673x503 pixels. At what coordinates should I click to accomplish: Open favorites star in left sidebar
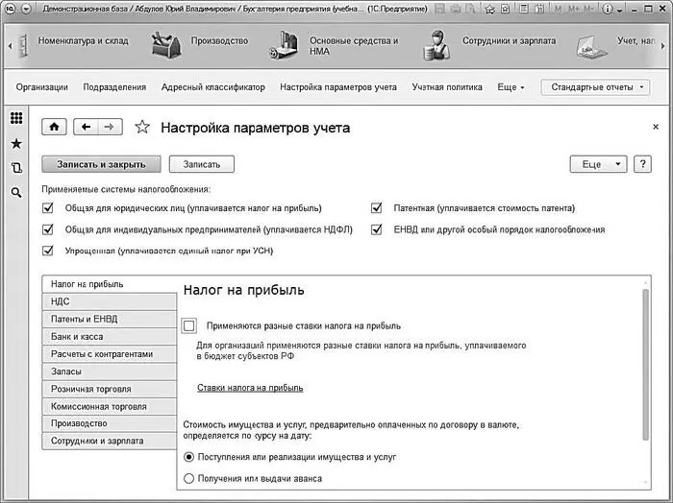16,144
